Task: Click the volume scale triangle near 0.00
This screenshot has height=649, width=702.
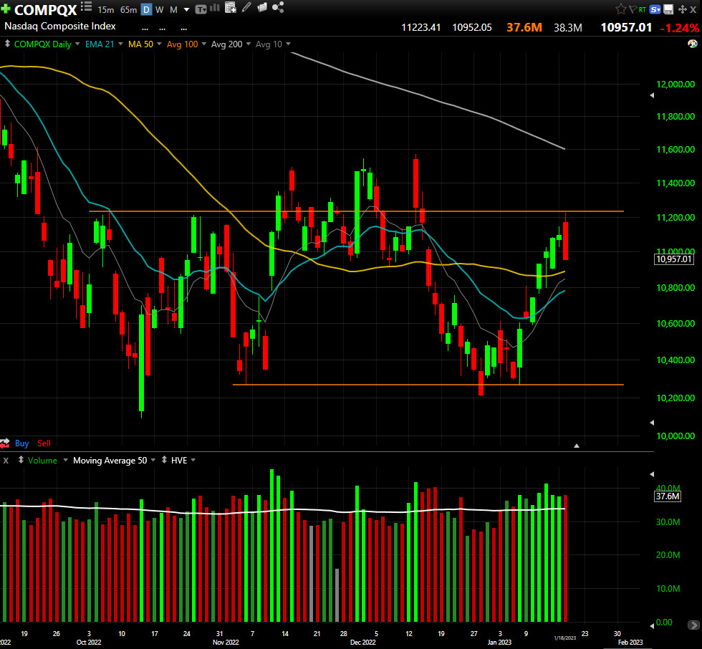Action: tap(652, 625)
